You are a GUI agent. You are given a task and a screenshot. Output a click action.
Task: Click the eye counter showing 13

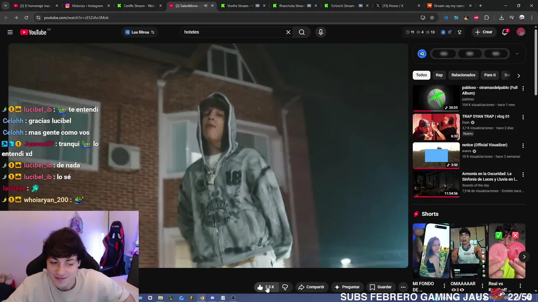[430, 32]
